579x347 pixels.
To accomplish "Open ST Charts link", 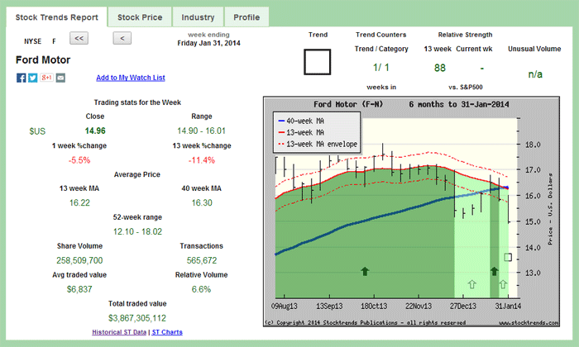I will [x=167, y=332].
